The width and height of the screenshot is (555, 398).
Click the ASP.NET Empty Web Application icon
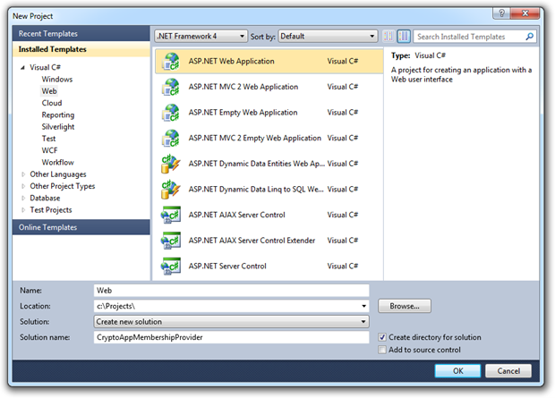click(x=171, y=113)
